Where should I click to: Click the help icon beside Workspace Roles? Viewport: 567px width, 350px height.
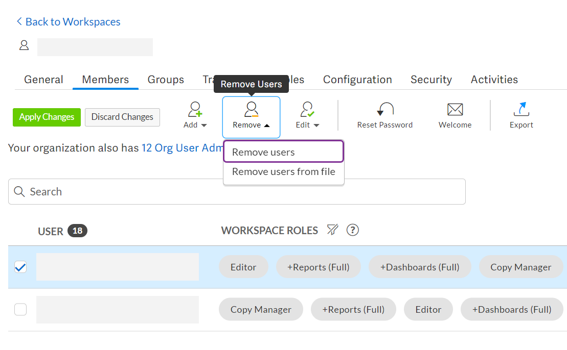(353, 230)
